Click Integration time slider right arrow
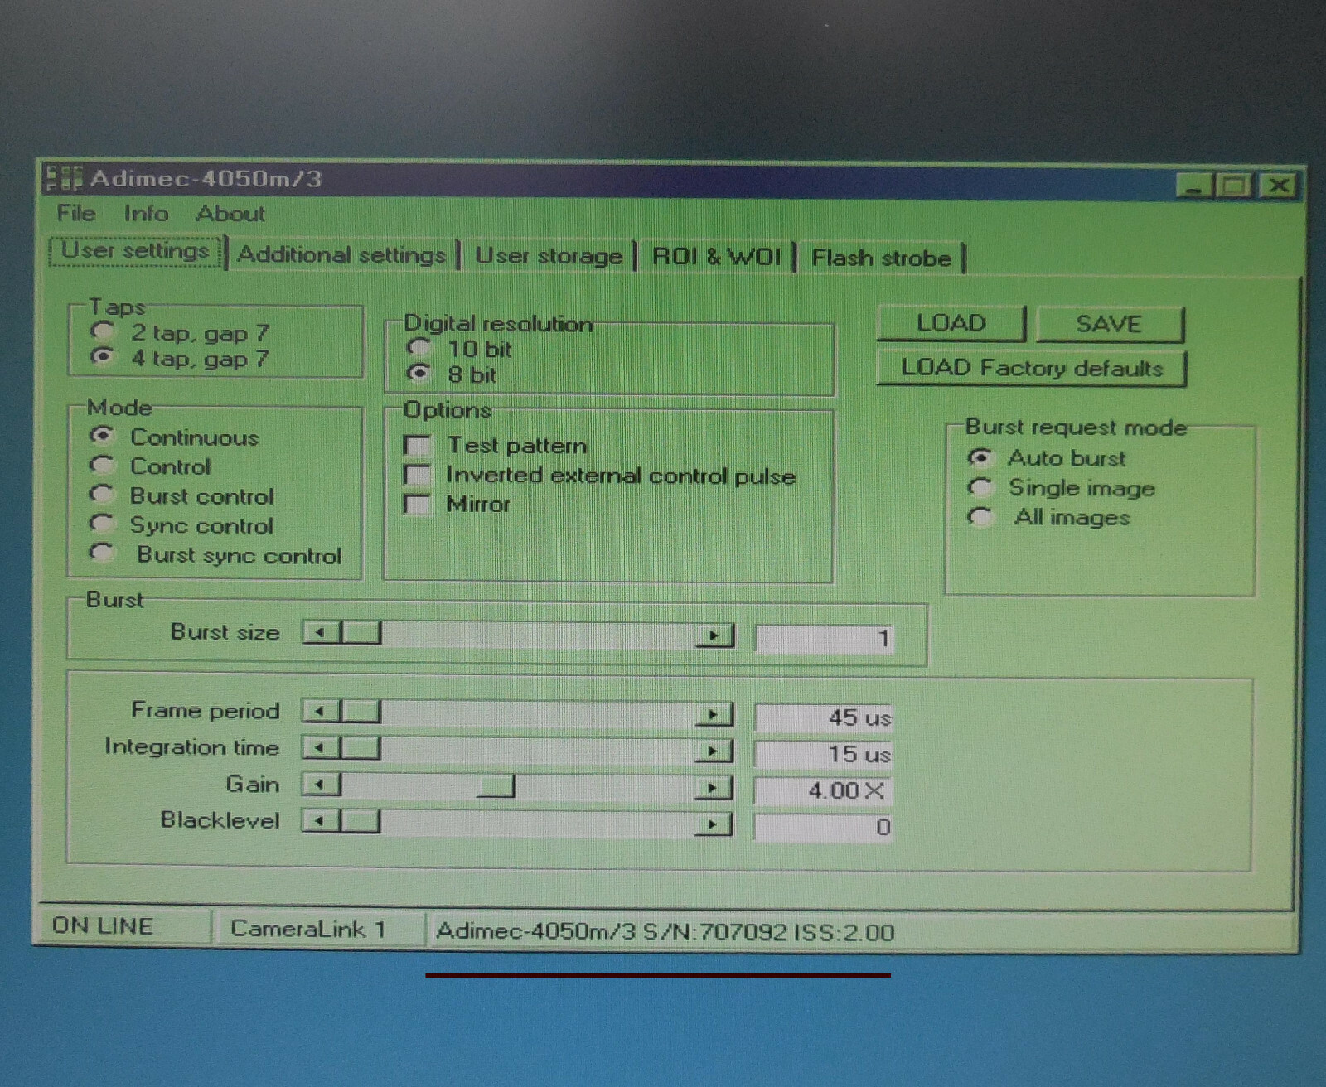The height and width of the screenshot is (1087, 1326). 714,751
